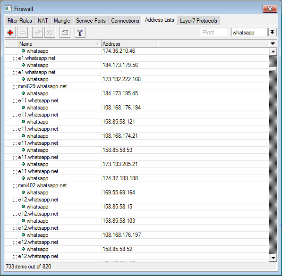Open the whatsapp list selector dropdown arrow
This screenshot has width=282, height=276.
pos(273,33)
